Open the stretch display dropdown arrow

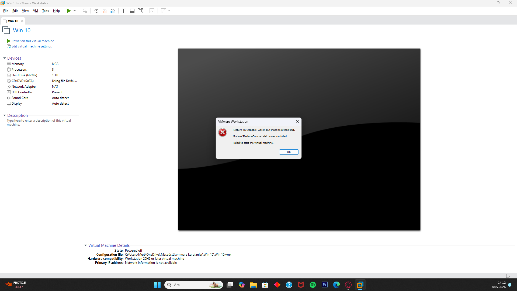pos(169,11)
